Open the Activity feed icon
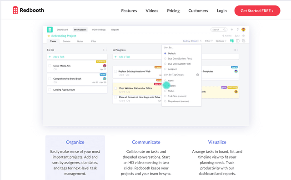The width and height of the screenshot is (291, 180). (227, 36)
